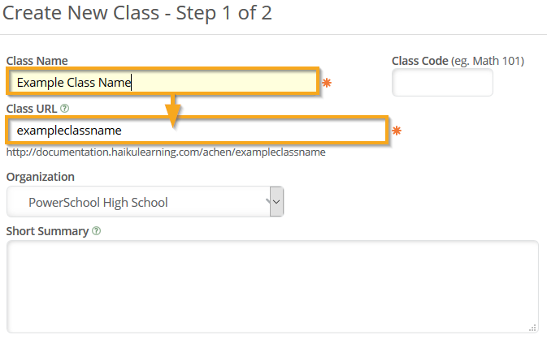Click into the Class Code input box
The width and height of the screenshot is (547, 339).
442,83
